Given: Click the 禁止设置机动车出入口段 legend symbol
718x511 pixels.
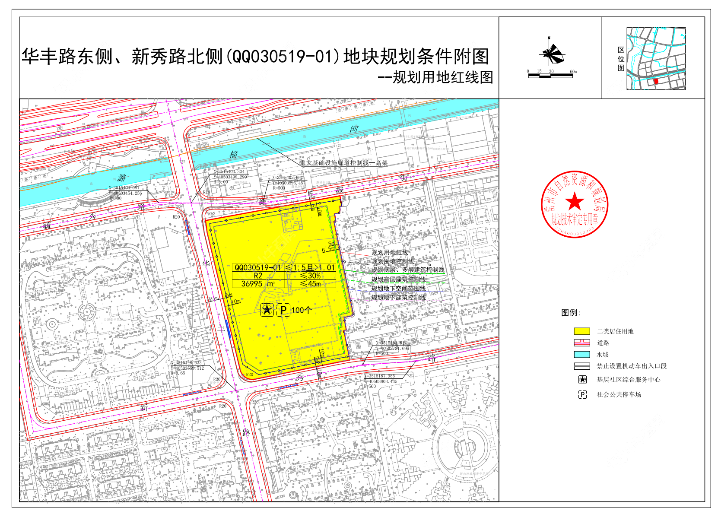Looking at the screenshot, I should click(581, 366).
